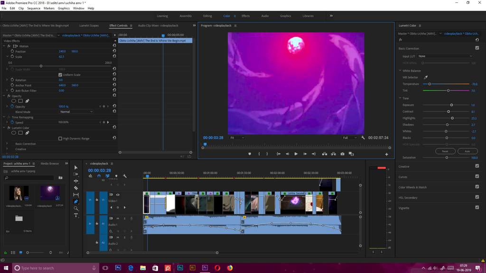Viewport: 486px width, 273px height.
Task: Click Step Forward one frame button
Action: pos(305,154)
